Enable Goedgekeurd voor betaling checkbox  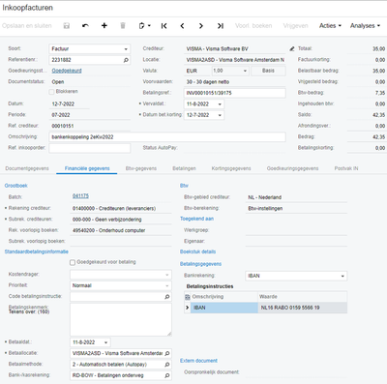(73, 262)
